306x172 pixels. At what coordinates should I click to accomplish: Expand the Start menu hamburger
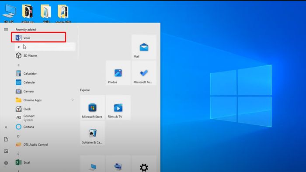pyautogui.click(x=6, y=30)
